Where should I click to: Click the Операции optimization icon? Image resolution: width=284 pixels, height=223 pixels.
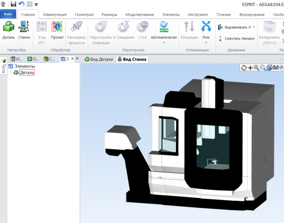(189, 27)
